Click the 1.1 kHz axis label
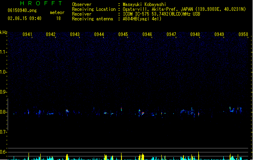The image size is (253, 160). [x=3, y=52]
